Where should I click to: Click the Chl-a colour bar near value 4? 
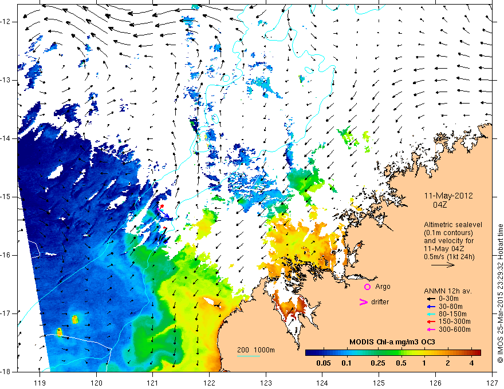pos(471,353)
